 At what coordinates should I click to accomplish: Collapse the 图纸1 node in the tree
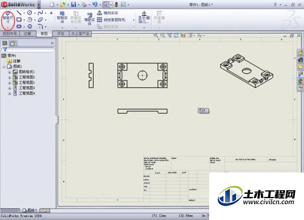4,66
